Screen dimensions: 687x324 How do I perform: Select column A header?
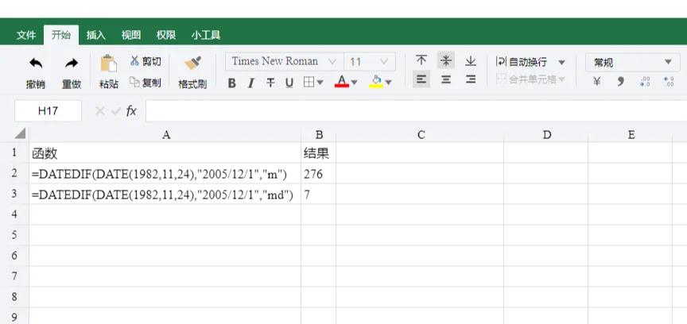(x=165, y=134)
